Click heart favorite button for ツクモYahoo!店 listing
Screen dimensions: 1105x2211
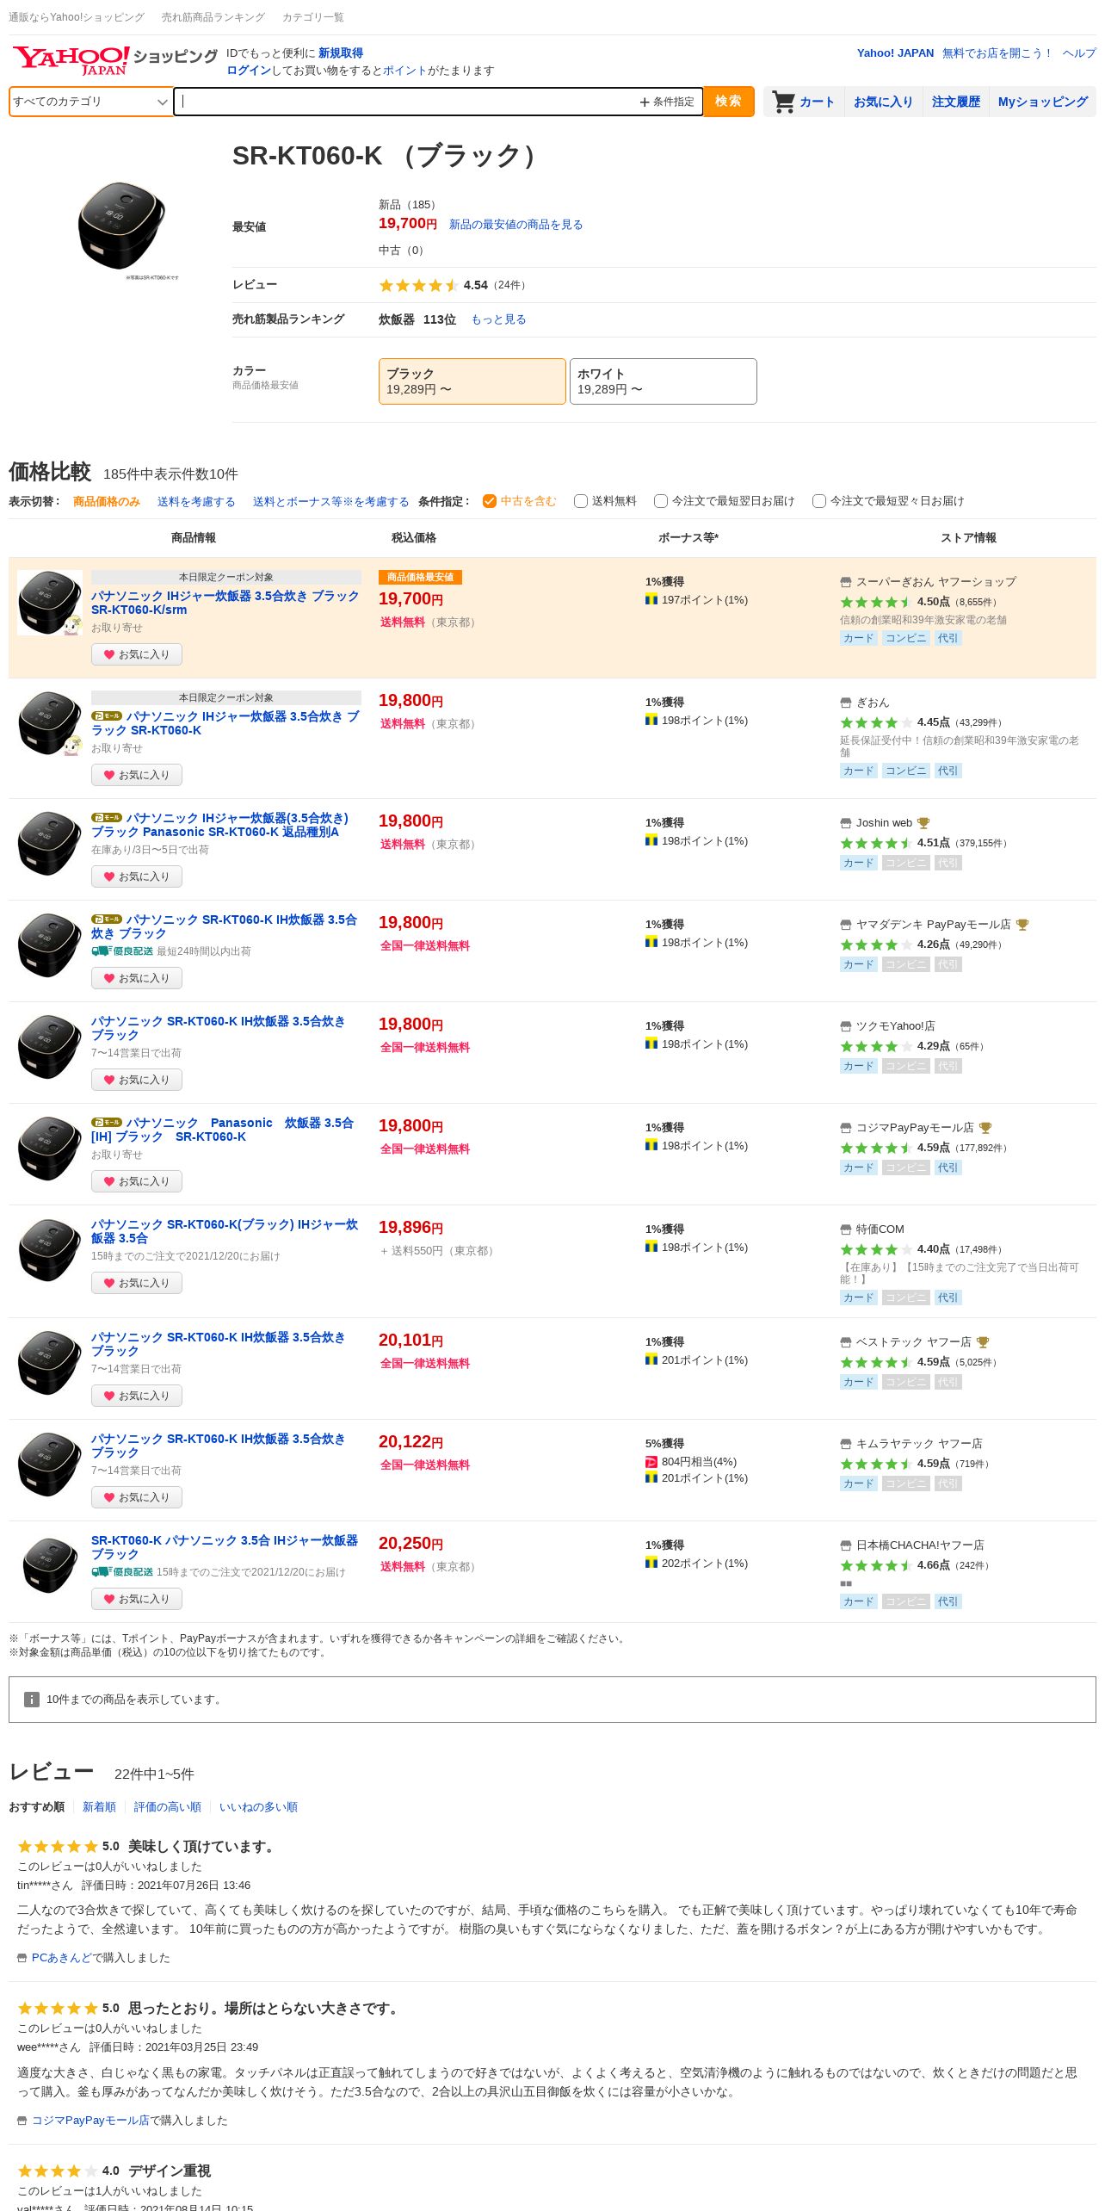(x=137, y=1080)
